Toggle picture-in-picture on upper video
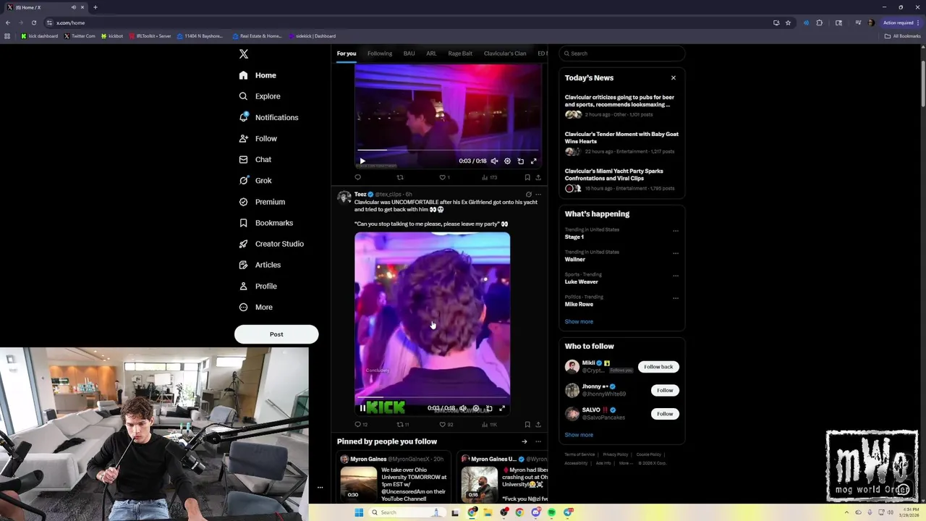This screenshot has width=926, height=521. [x=521, y=161]
